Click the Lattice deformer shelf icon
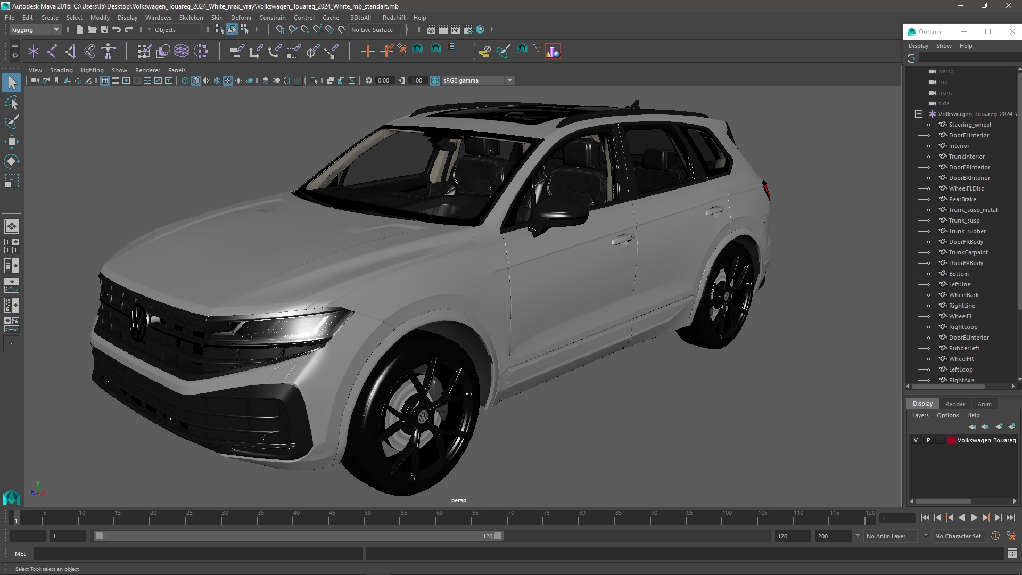 [182, 51]
